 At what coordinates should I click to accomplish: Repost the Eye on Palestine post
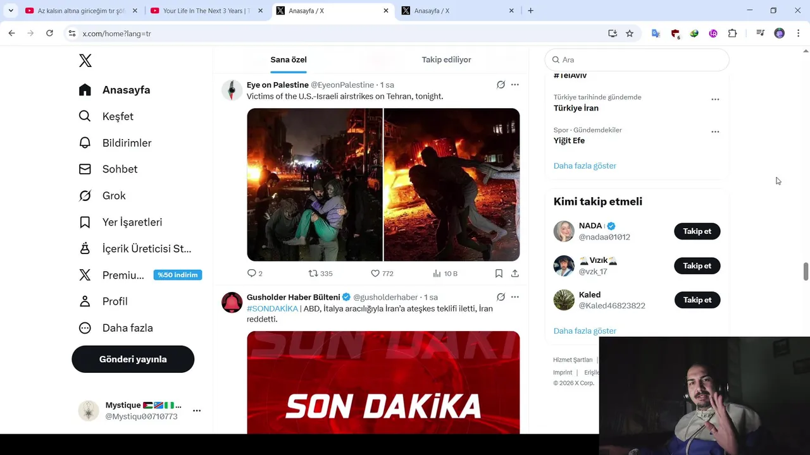click(320, 274)
